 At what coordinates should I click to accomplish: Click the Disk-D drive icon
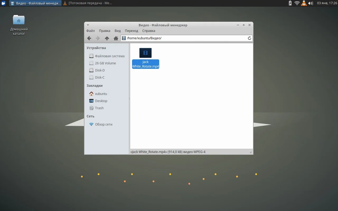point(91,70)
